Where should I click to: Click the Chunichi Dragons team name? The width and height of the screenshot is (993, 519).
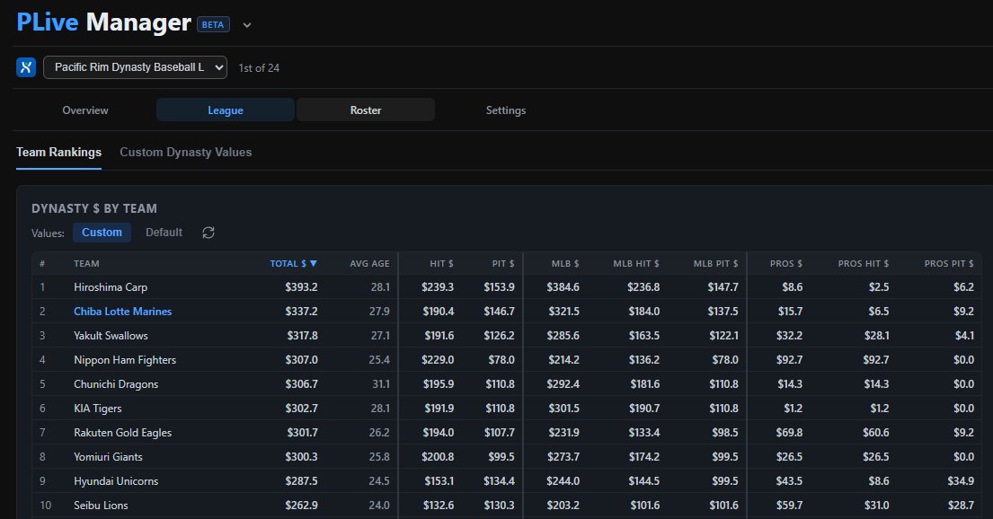pyautogui.click(x=116, y=384)
